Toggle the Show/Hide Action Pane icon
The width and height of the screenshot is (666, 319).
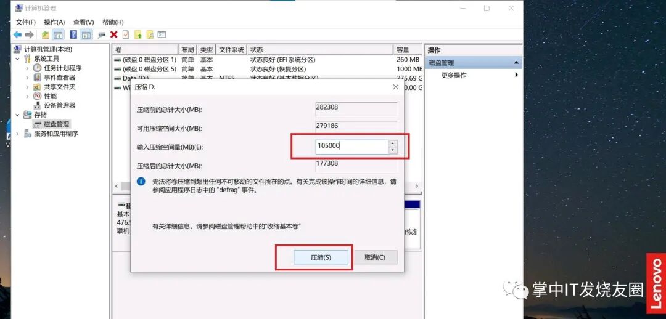pyautogui.click(x=86, y=34)
